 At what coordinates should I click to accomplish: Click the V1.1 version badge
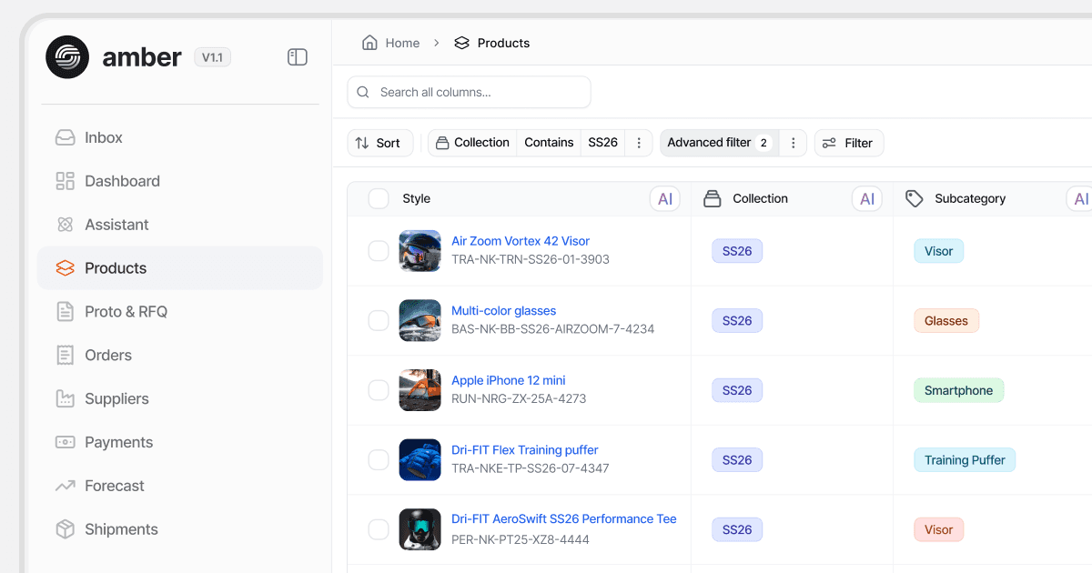click(212, 57)
